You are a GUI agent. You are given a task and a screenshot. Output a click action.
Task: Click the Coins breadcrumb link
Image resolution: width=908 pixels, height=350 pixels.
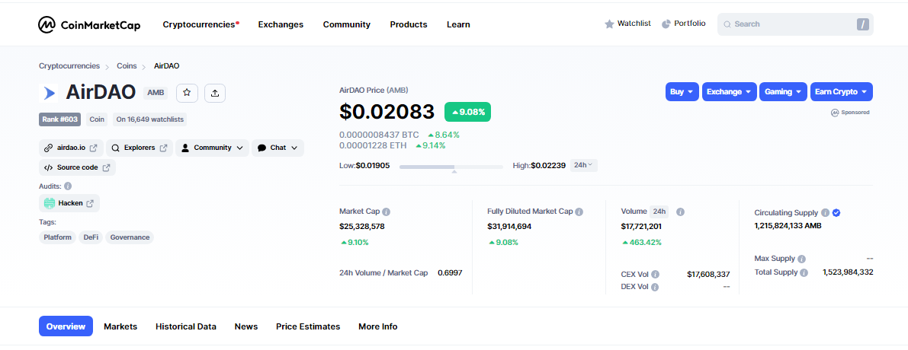127,66
